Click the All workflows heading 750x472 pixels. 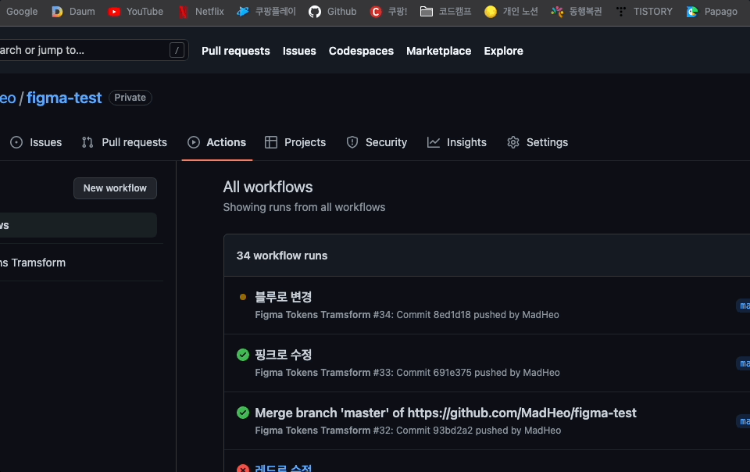(268, 187)
